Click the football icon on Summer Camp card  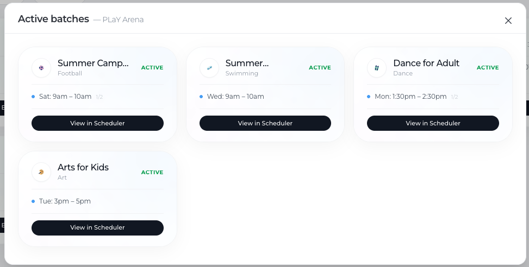[x=41, y=68]
